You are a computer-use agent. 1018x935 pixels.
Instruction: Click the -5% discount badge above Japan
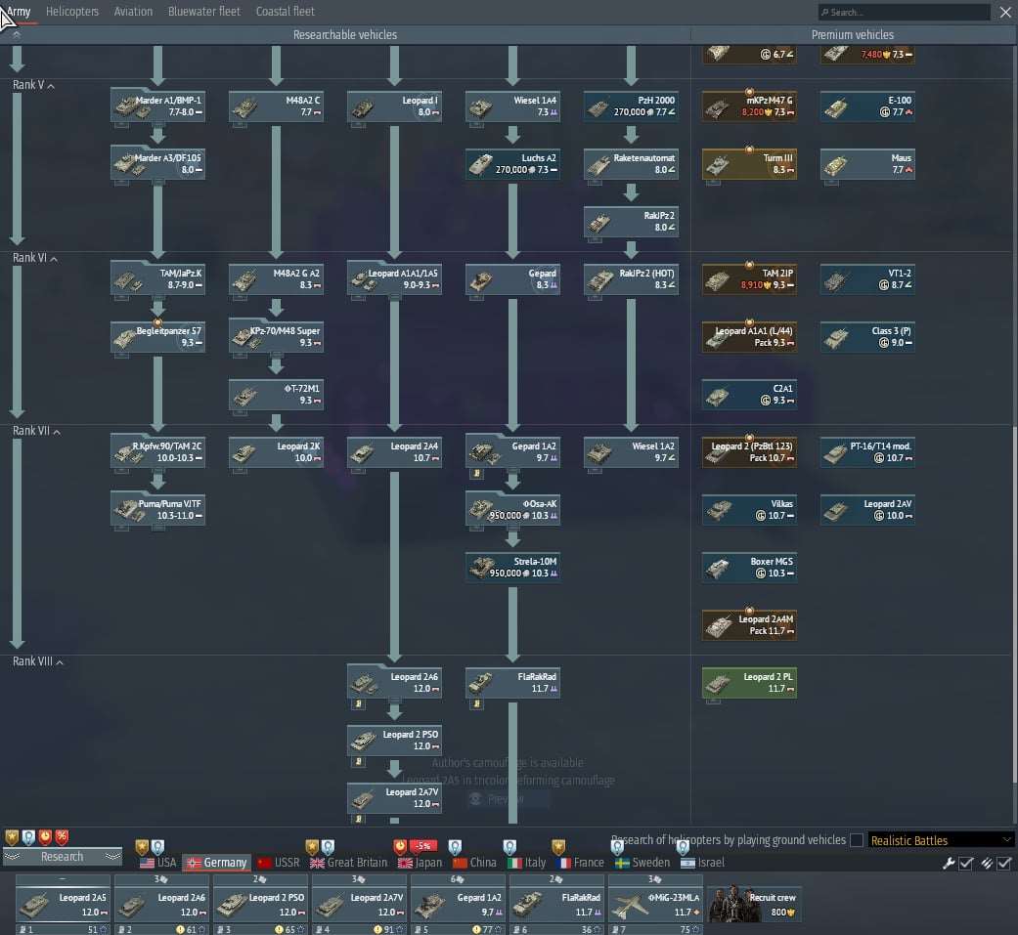point(423,845)
